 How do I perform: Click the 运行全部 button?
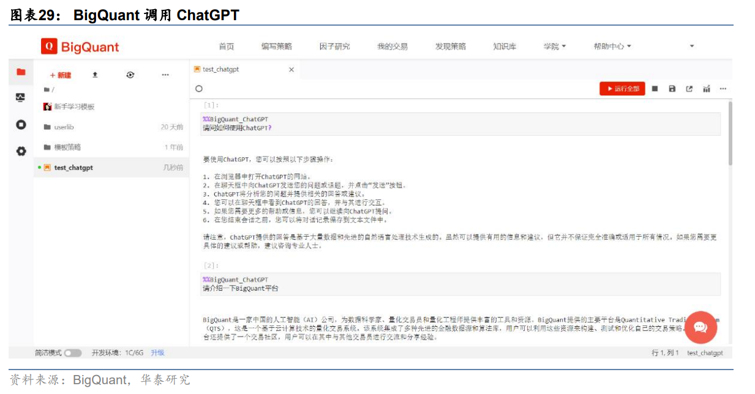(622, 89)
